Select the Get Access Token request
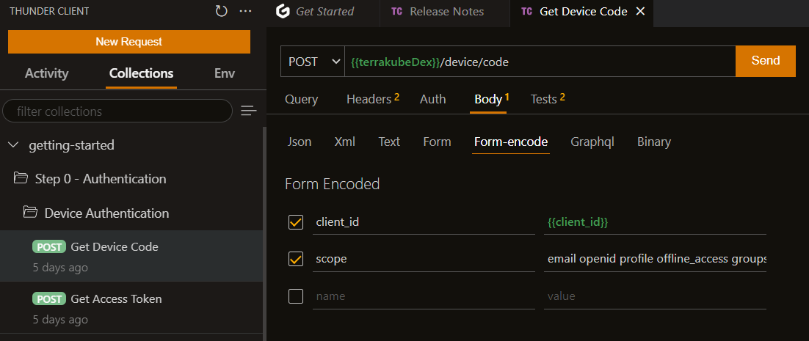This screenshot has width=809, height=341. point(116,299)
